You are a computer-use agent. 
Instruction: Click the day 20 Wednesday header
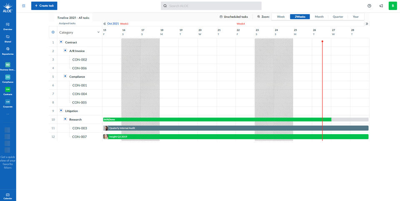click(x=200, y=32)
